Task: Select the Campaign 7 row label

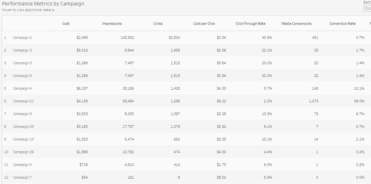Action: (22, 177)
